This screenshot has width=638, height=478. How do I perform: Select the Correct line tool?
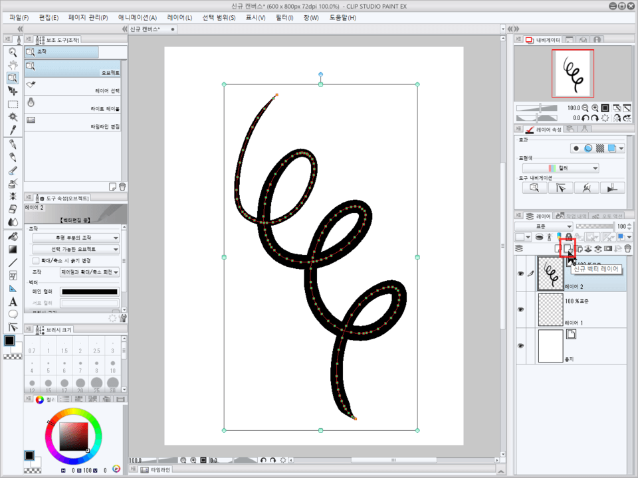click(13, 327)
